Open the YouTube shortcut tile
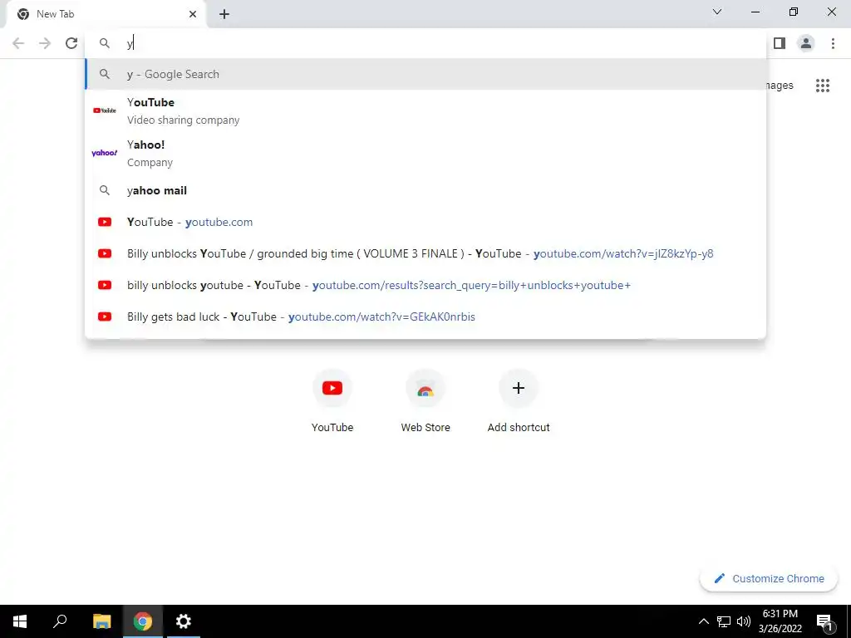851x638 pixels. click(332, 401)
